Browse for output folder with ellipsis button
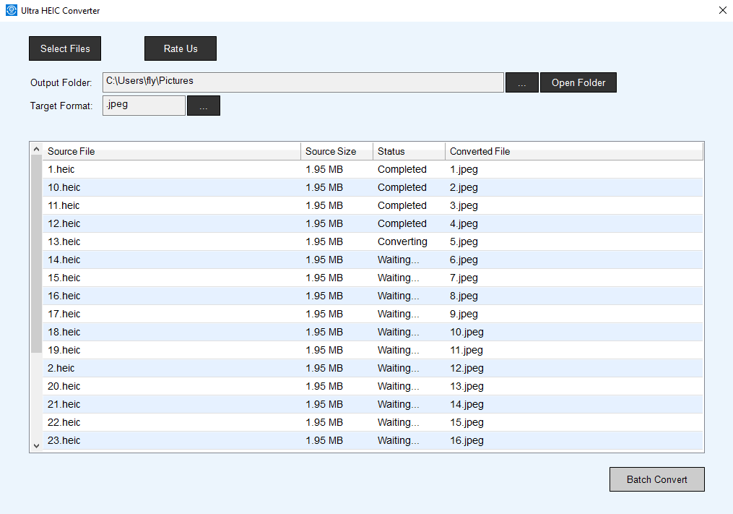The image size is (733, 514). [x=522, y=82]
